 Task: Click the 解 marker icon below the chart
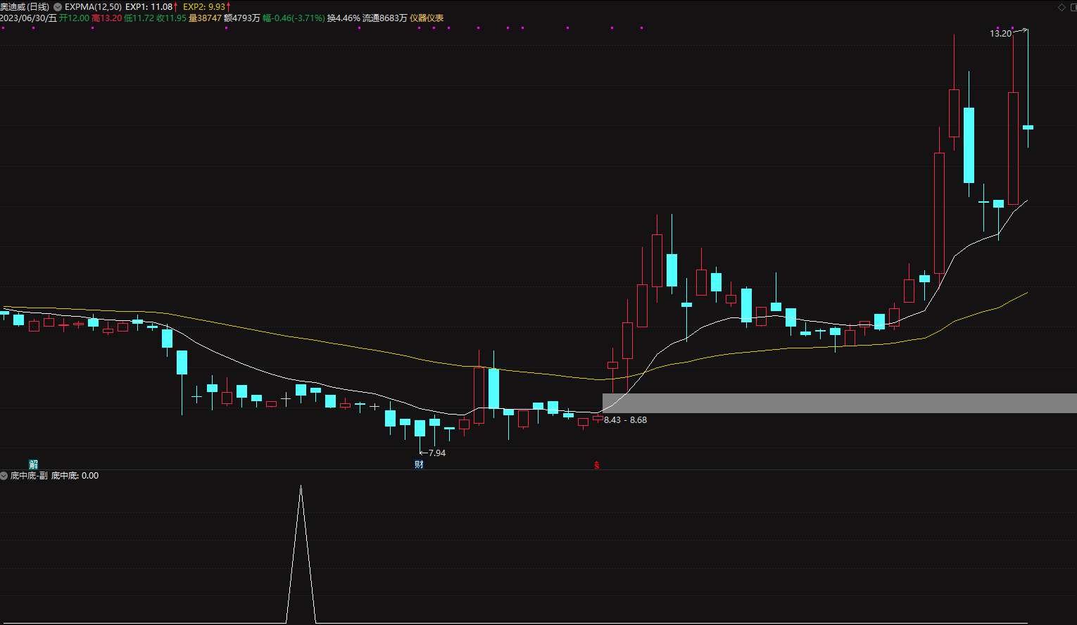click(33, 464)
